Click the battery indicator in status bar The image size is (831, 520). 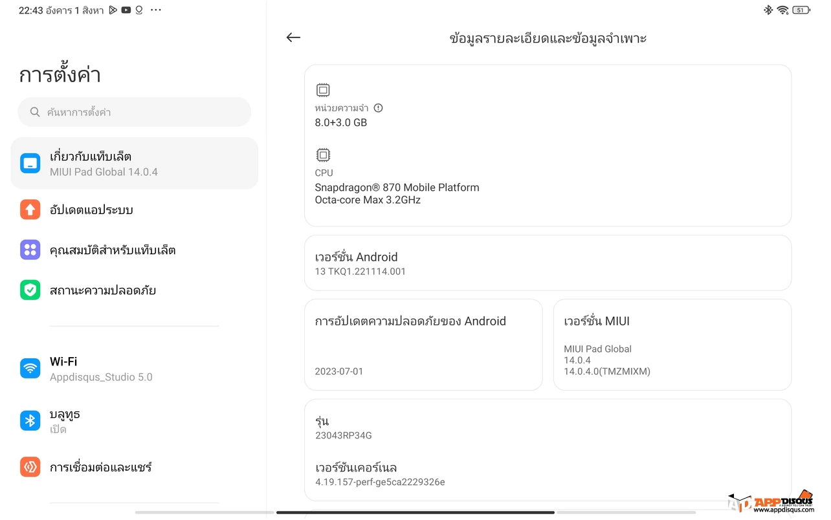click(x=801, y=10)
